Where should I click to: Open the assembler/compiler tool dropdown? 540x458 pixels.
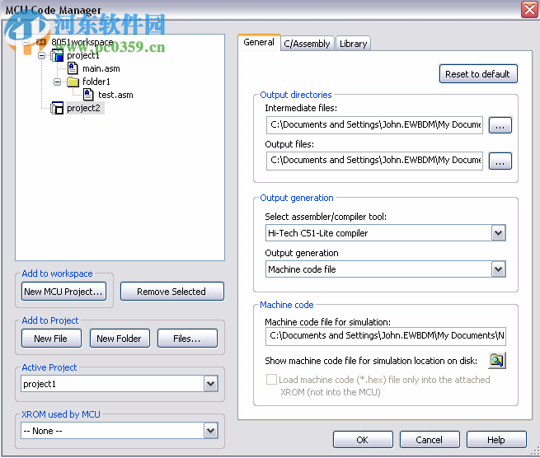point(498,233)
